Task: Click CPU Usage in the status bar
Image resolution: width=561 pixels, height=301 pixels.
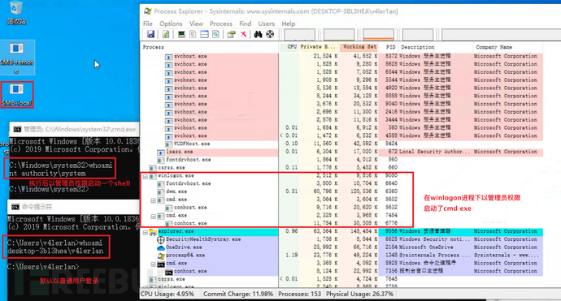Action: 167,295
